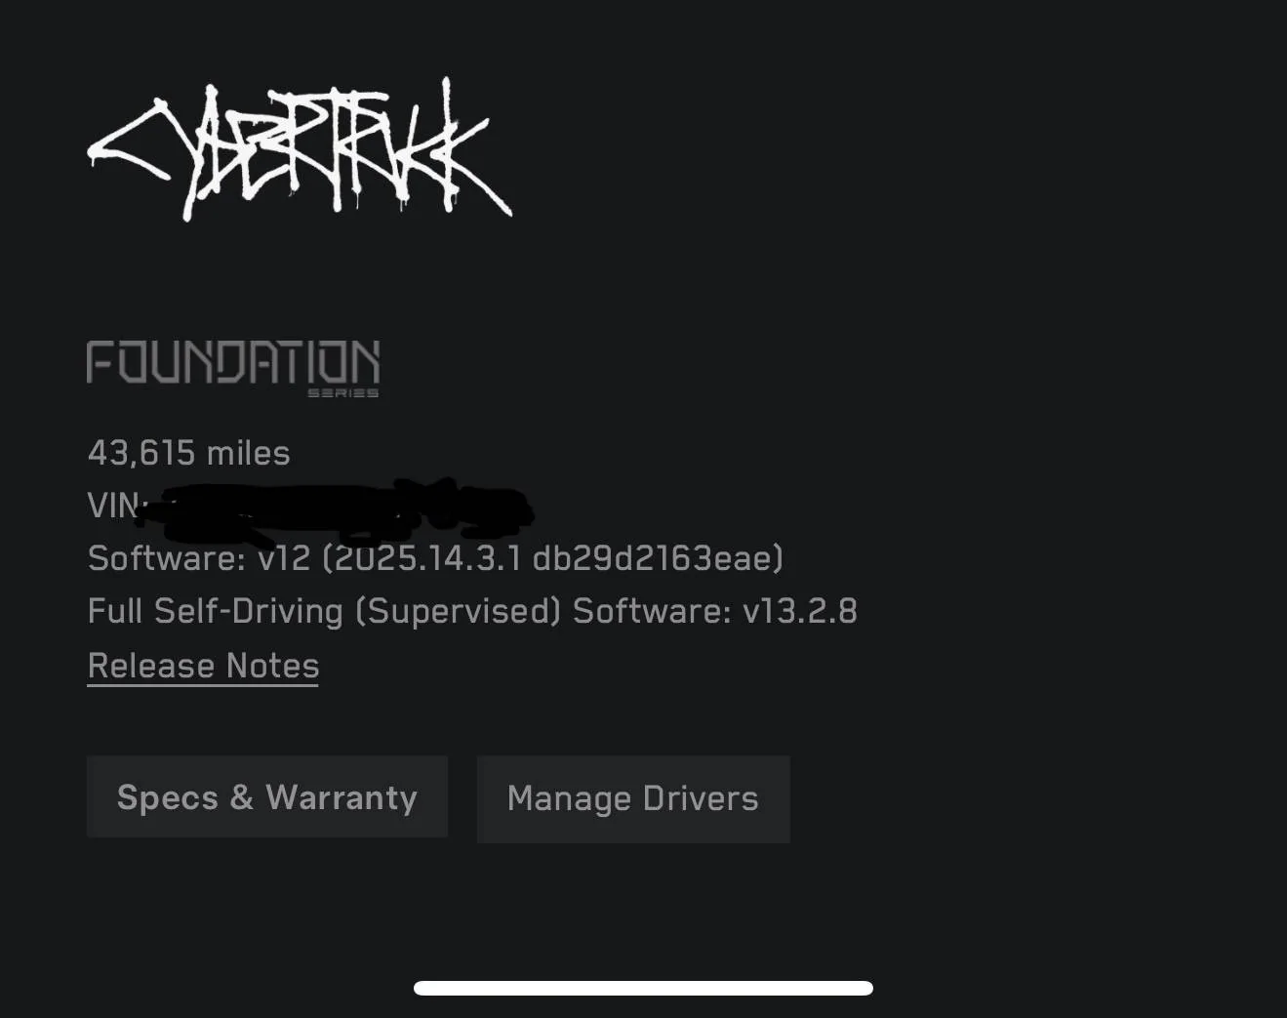
Task: Select the db29d2163eae build hash
Action: click(x=653, y=558)
